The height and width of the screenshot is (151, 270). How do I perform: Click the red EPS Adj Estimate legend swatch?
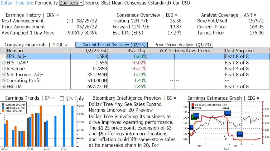coord(192,105)
